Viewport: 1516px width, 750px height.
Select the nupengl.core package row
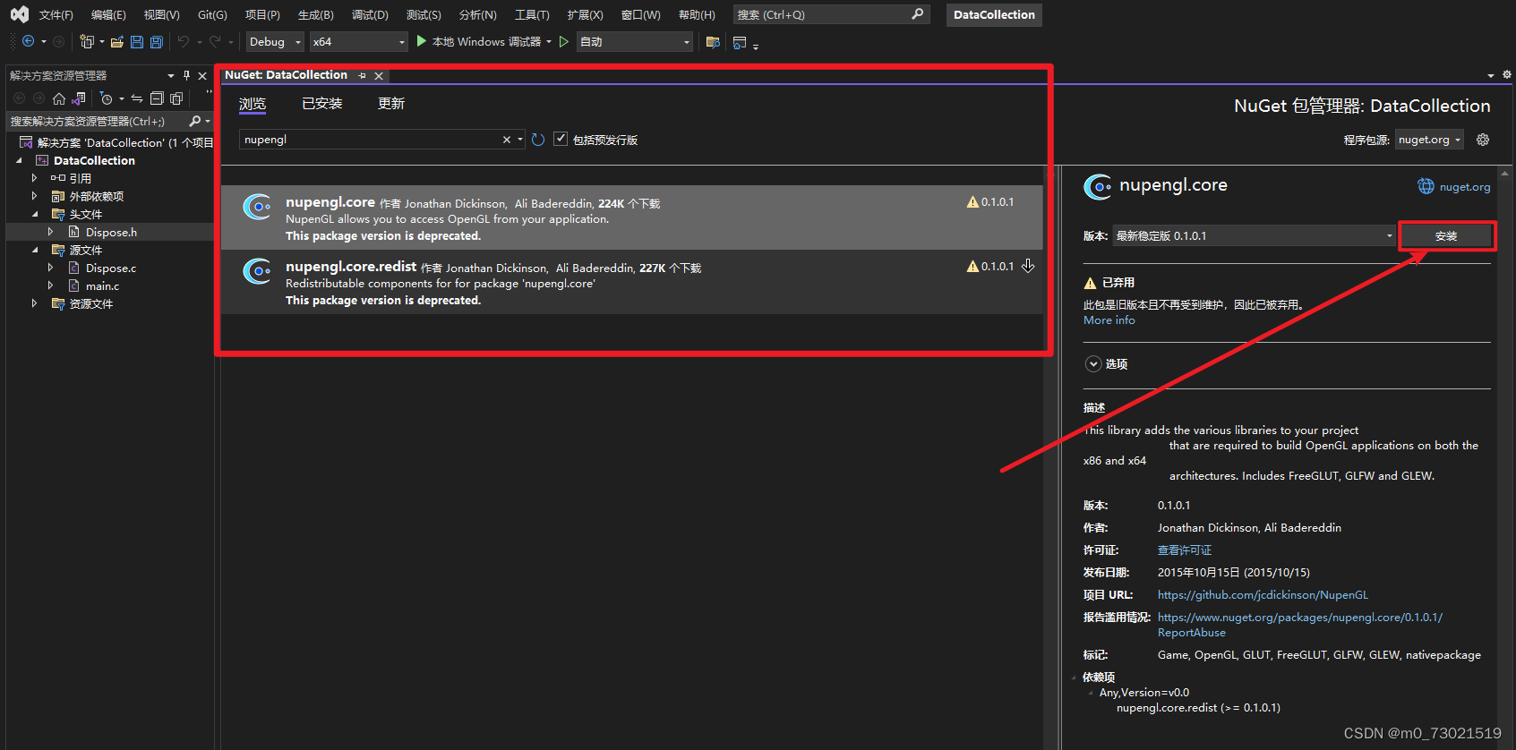[632, 217]
